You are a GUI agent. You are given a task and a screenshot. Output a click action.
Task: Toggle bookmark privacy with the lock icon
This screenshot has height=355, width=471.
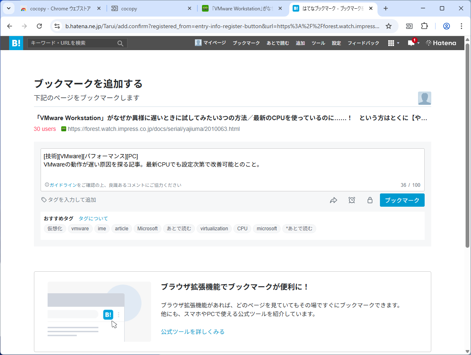coord(370,200)
